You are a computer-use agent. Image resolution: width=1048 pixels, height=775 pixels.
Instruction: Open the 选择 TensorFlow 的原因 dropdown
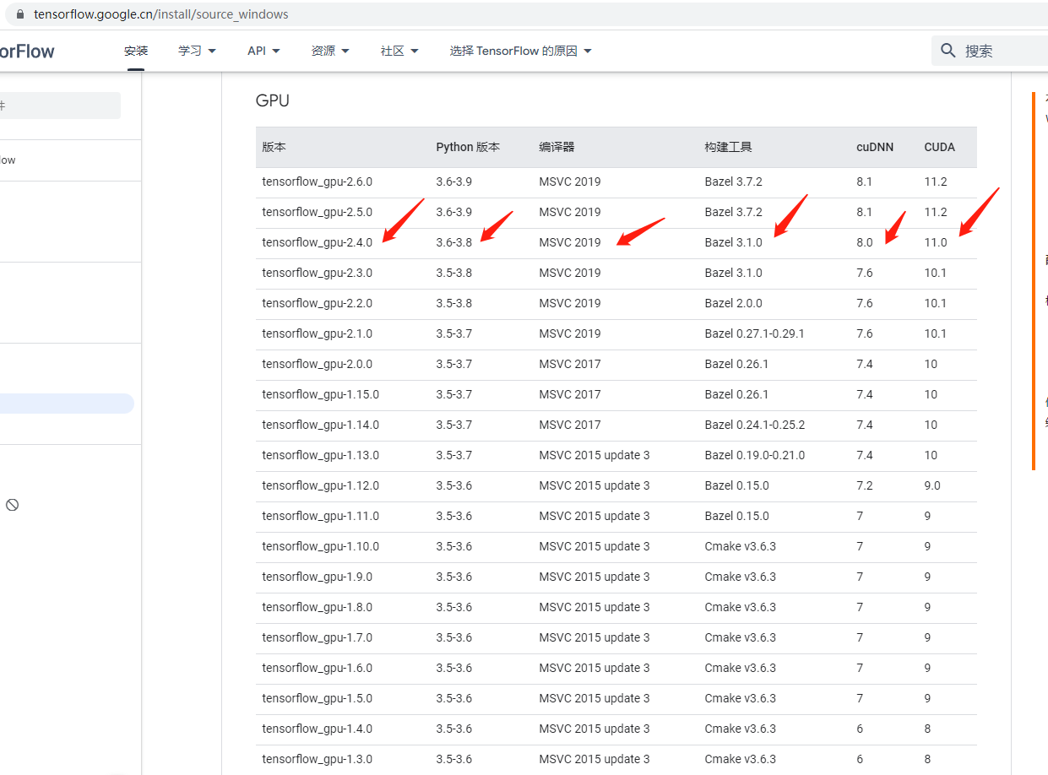coord(520,51)
